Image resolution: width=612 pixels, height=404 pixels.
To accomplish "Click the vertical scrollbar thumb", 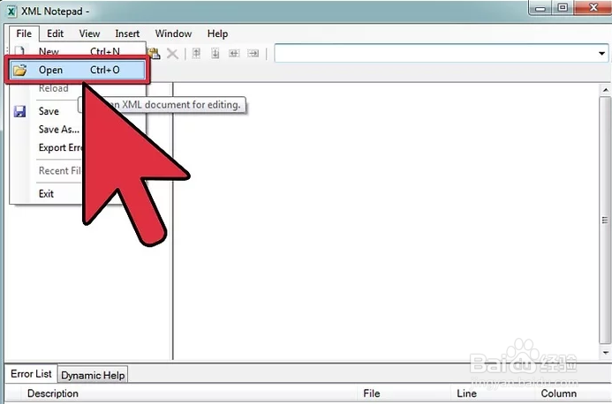I will tap(605, 221).
